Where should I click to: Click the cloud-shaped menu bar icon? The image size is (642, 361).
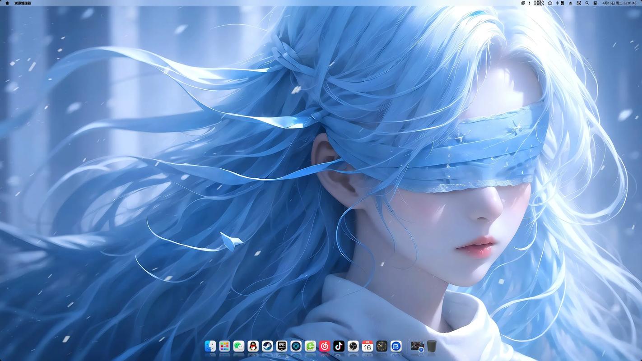point(550,3)
